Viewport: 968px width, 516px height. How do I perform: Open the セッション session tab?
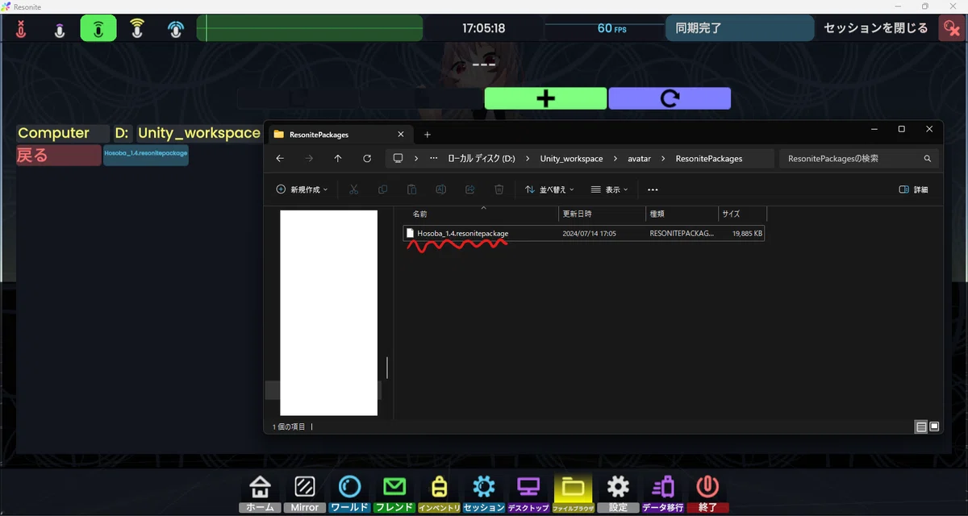[484, 493]
